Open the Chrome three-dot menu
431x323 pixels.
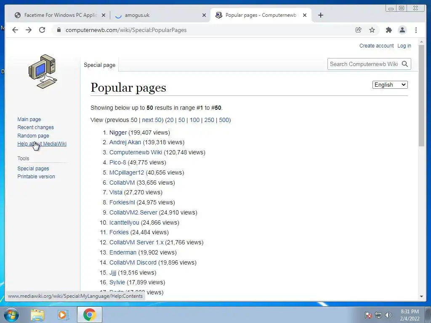tap(416, 30)
